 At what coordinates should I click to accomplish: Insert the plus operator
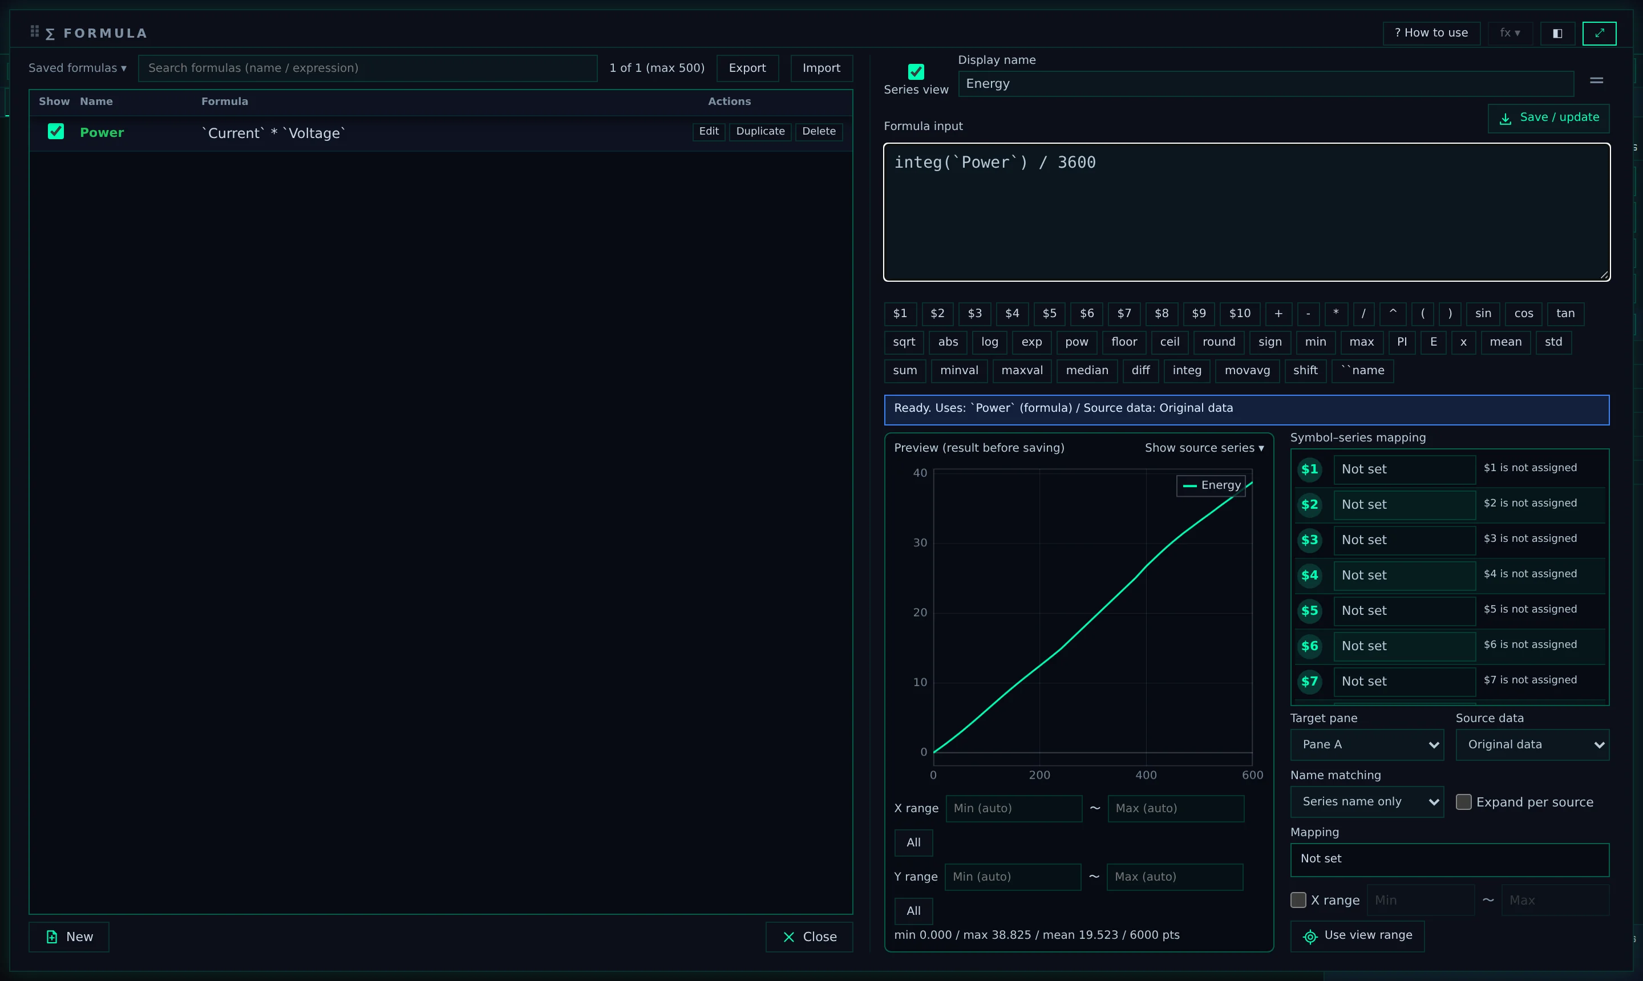[x=1278, y=313]
